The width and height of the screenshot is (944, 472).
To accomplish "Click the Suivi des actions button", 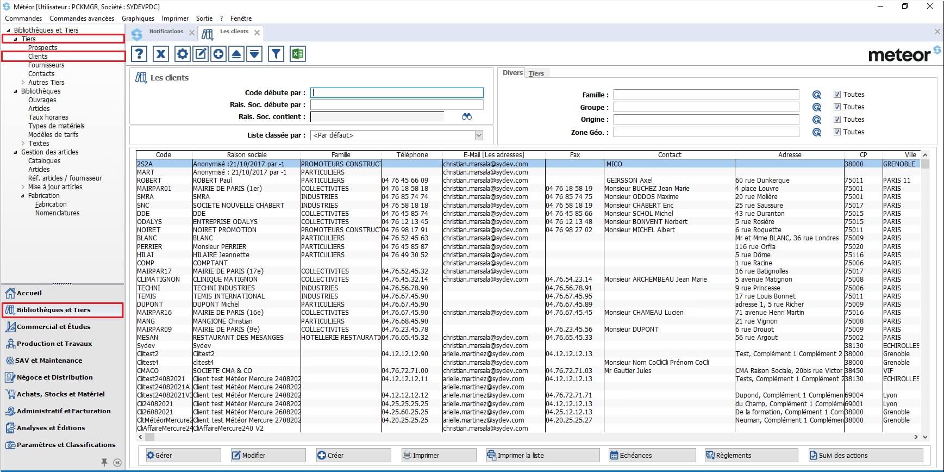I will click(866, 455).
